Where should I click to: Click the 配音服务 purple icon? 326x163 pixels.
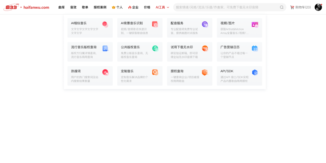click(205, 24)
